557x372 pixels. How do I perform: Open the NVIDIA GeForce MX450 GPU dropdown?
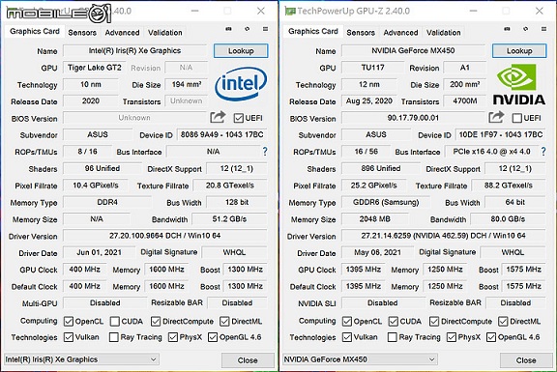coord(360,359)
